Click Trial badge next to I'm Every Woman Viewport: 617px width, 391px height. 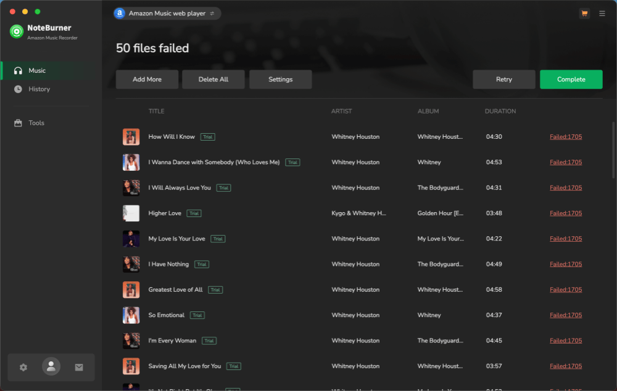click(209, 340)
